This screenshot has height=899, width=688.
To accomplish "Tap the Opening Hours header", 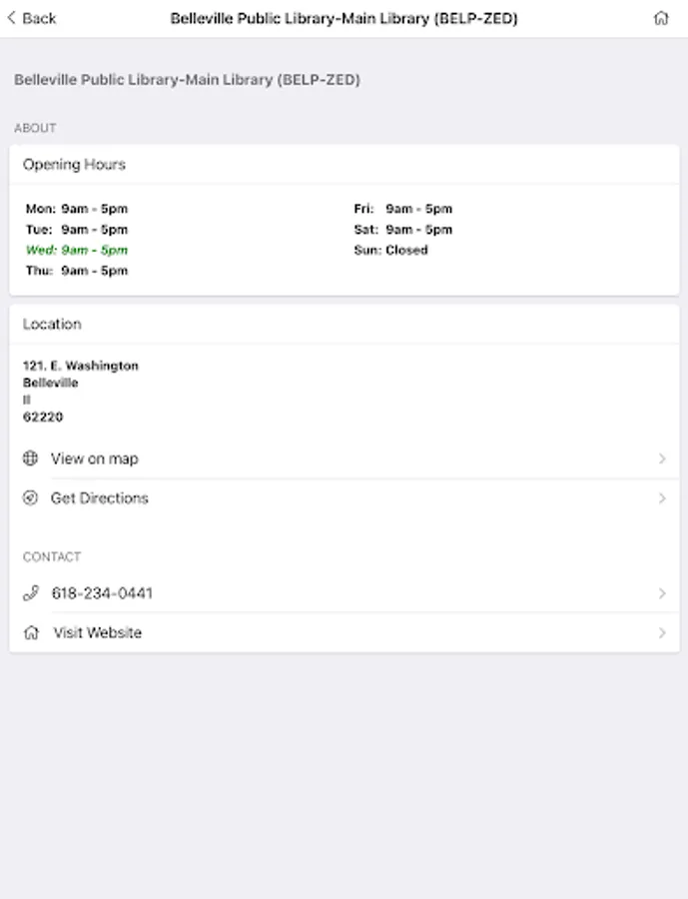I will [74, 165].
